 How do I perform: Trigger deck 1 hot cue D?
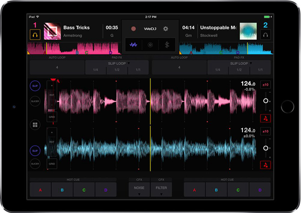pos(106,190)
